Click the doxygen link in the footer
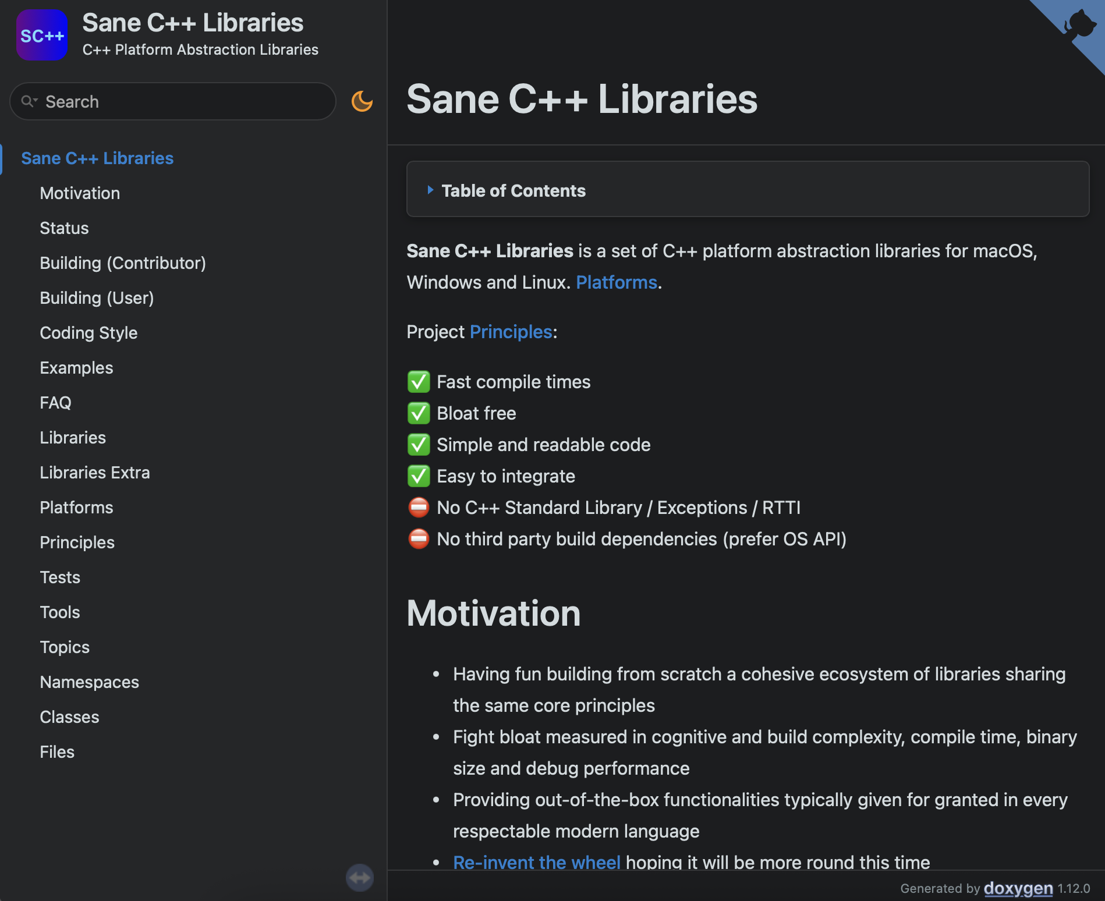Image resolution: width=1105 pixels, height=901 pixels. point(1018,888)
